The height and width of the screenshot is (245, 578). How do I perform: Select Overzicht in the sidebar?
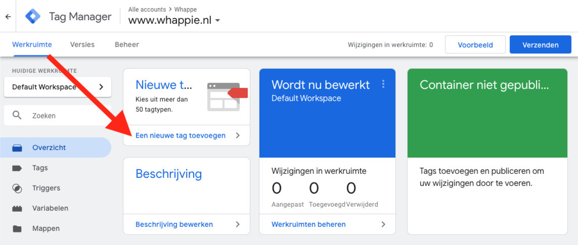[55, 148]
